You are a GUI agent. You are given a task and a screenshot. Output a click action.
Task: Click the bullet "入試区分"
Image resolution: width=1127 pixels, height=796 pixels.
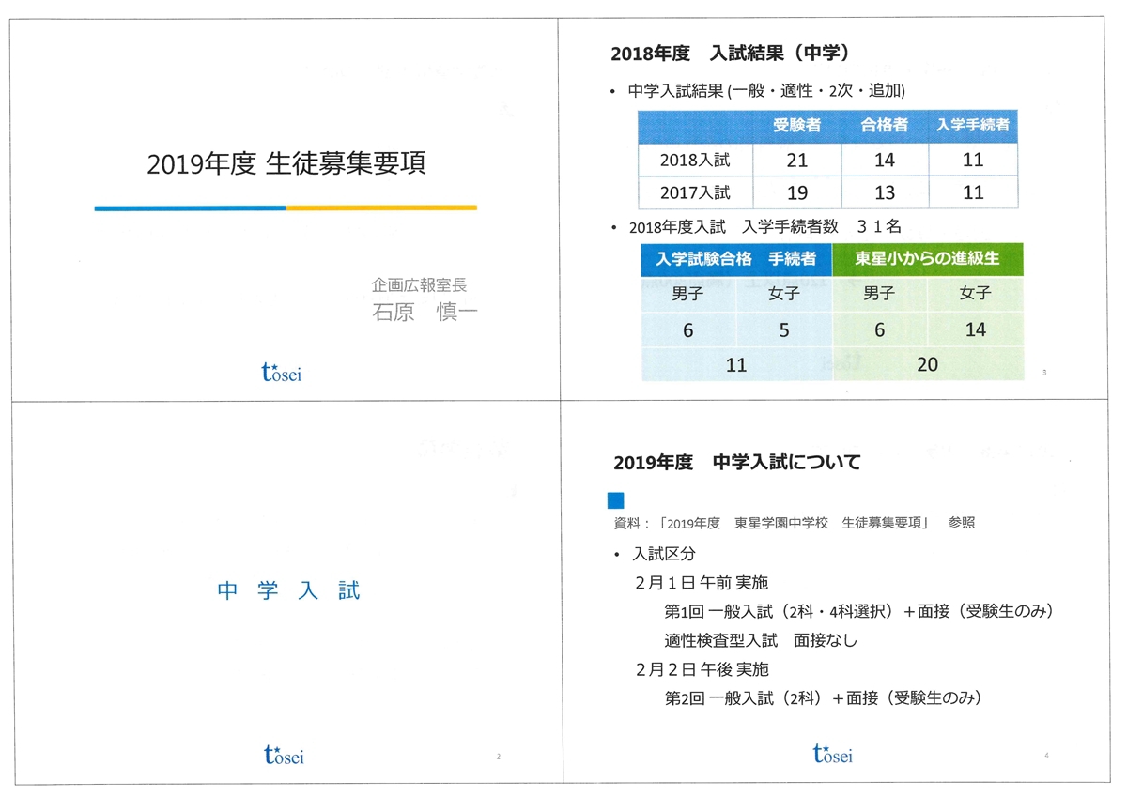(x=664, y=554)
